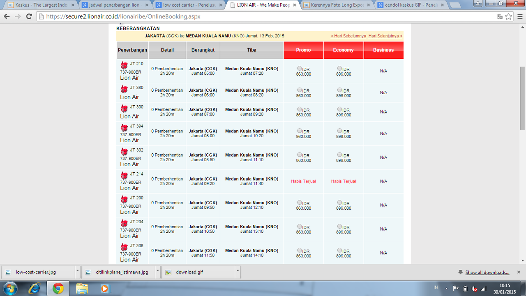The width and height of the screenshot is (526, 296).
Task: Click the Promo column header
Action: pyautogui.click(x=304, y=50)
